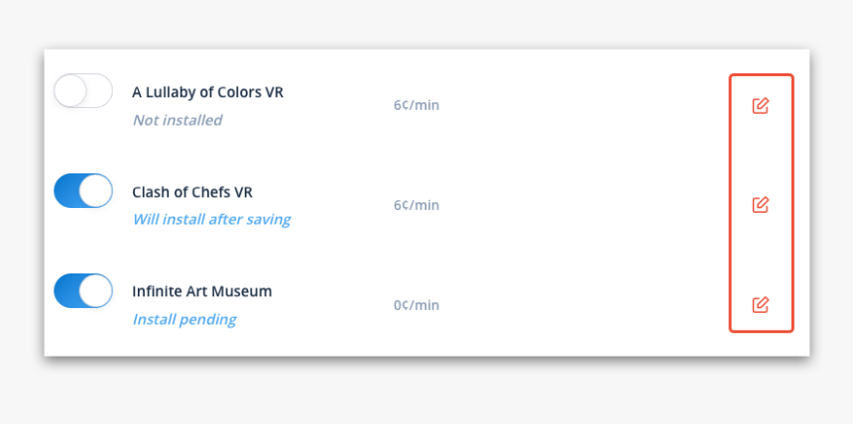Select the 6¢/min rate for Clash of Chefs VR
853x424 pixels.
click(x=416, y=205)
